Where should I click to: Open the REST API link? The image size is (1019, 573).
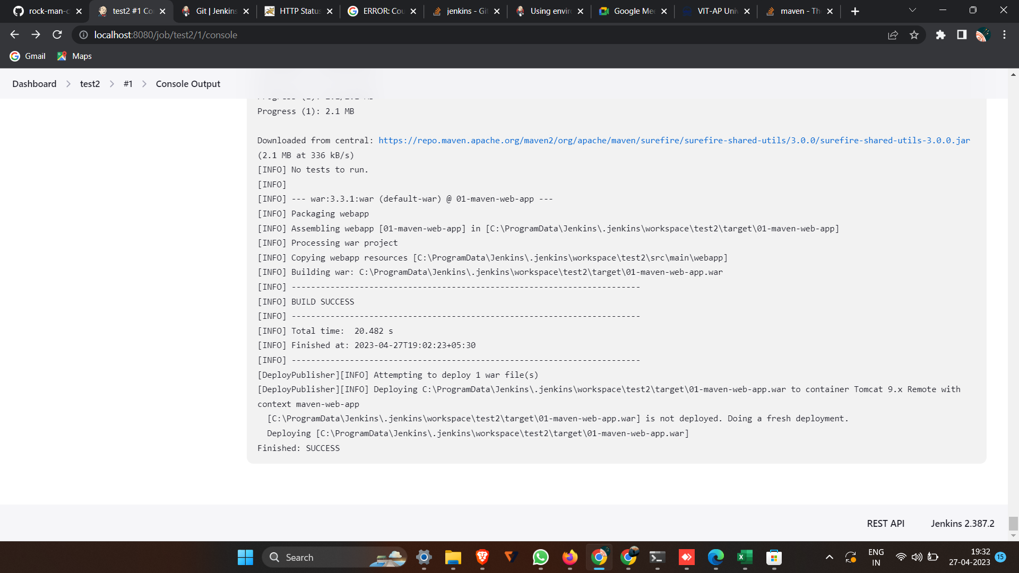point(885,523)
